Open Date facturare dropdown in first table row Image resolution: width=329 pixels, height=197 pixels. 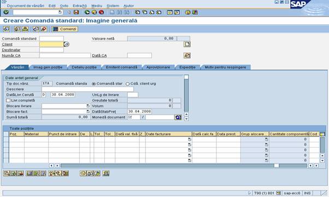pyautogui.click(x=190, y=139)
